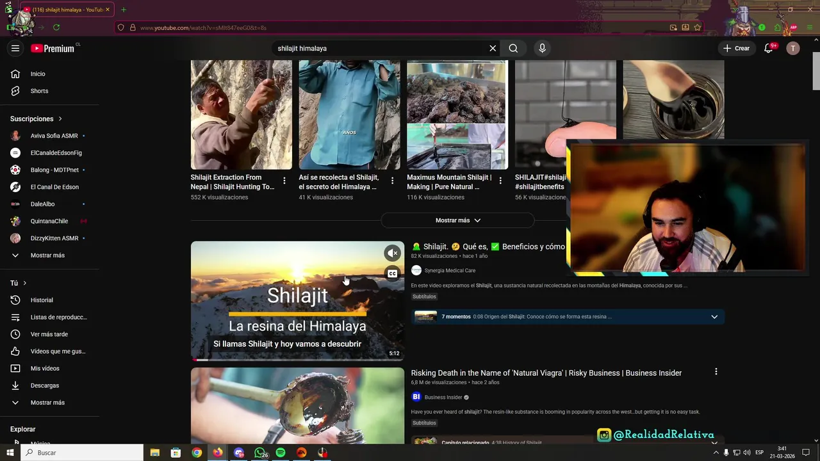820x461 pixels.
Task: Bookmark this page with the star
Action: click(x=698, y=28)
